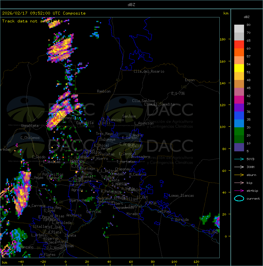Click the 'Ugarteche' map label
263x266 pixels.
point(78,200)
